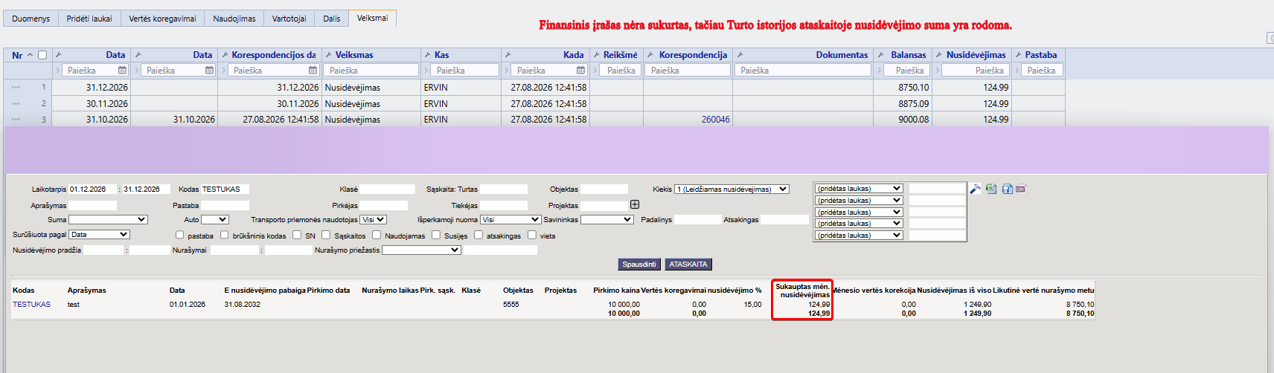Click the filter operator arrow for Kas
Image resolution: width=1274 pixels, height=373 pixels.
click(x=428, y=71)
